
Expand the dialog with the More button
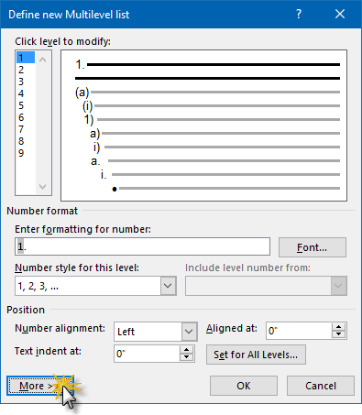pos(40,386)
